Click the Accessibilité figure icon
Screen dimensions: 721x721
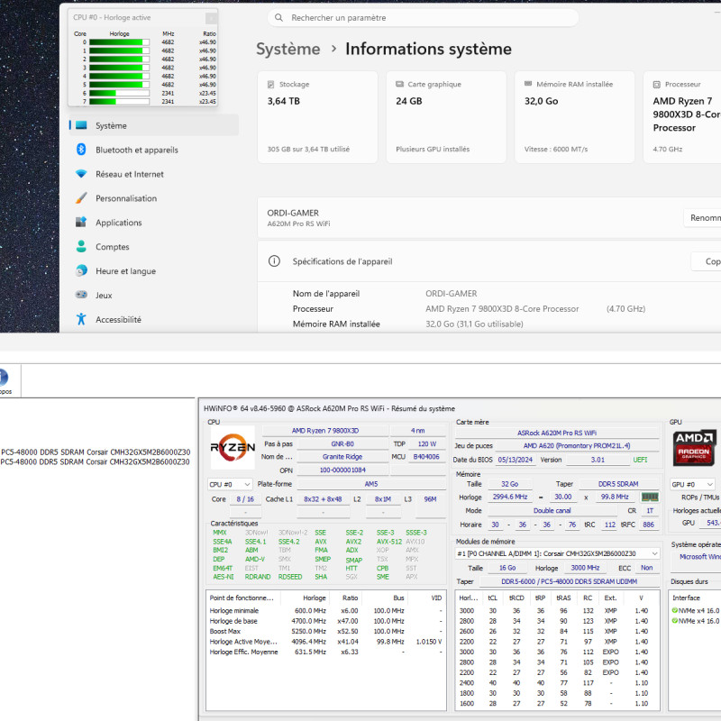(81, 319)
